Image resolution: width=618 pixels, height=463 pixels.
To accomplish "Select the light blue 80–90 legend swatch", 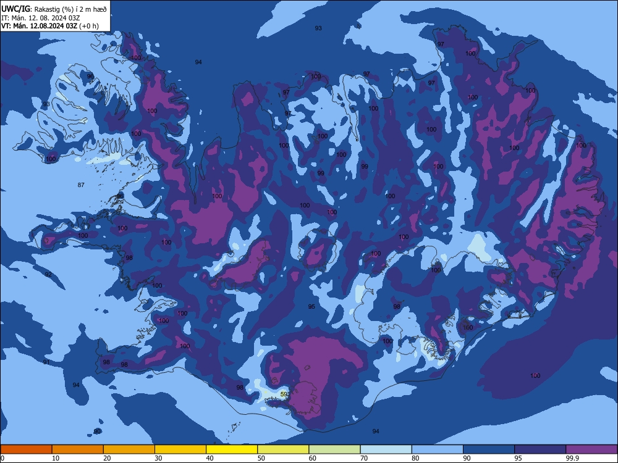I will [438, 449].
